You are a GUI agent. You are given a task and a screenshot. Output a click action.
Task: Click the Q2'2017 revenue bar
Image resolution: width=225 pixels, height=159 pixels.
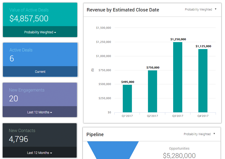152,91
